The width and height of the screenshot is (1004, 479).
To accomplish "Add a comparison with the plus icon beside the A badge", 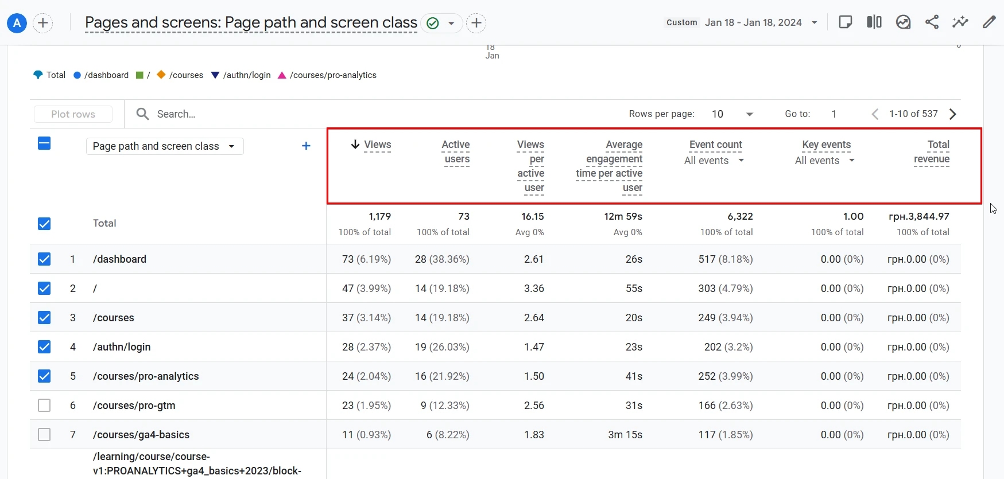I will [43, 23].
